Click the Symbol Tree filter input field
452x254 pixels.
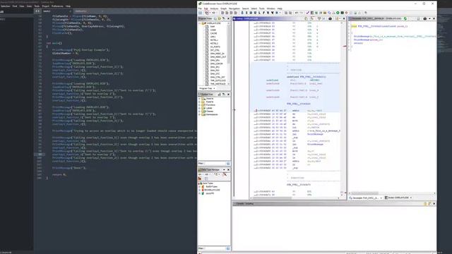215,164
